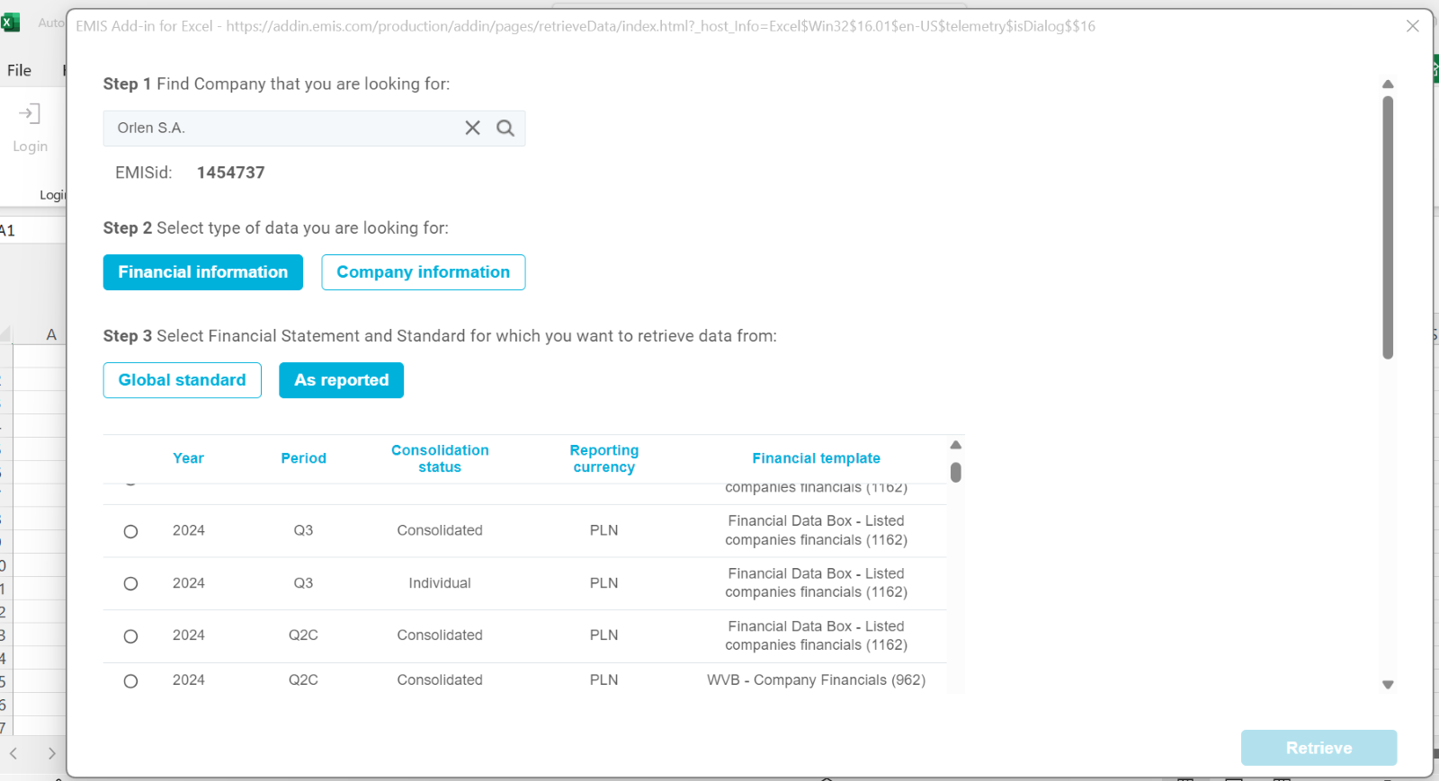Click the magnifier search icon
The image size is (1439, 781).
[505, 128]
